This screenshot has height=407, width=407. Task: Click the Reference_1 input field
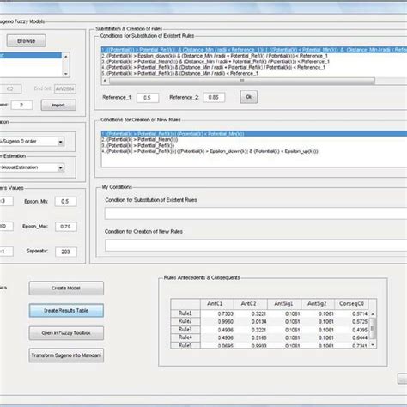pos(148,98)
